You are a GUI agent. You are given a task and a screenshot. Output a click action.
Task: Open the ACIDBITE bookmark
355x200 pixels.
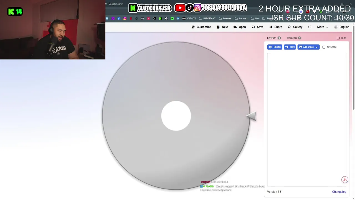pos(189,19)
